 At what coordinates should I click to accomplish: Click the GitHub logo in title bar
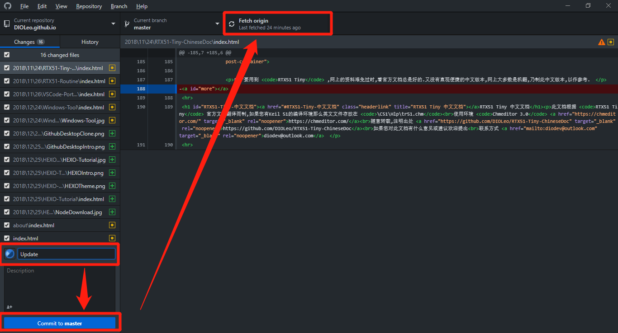(8, 6)
